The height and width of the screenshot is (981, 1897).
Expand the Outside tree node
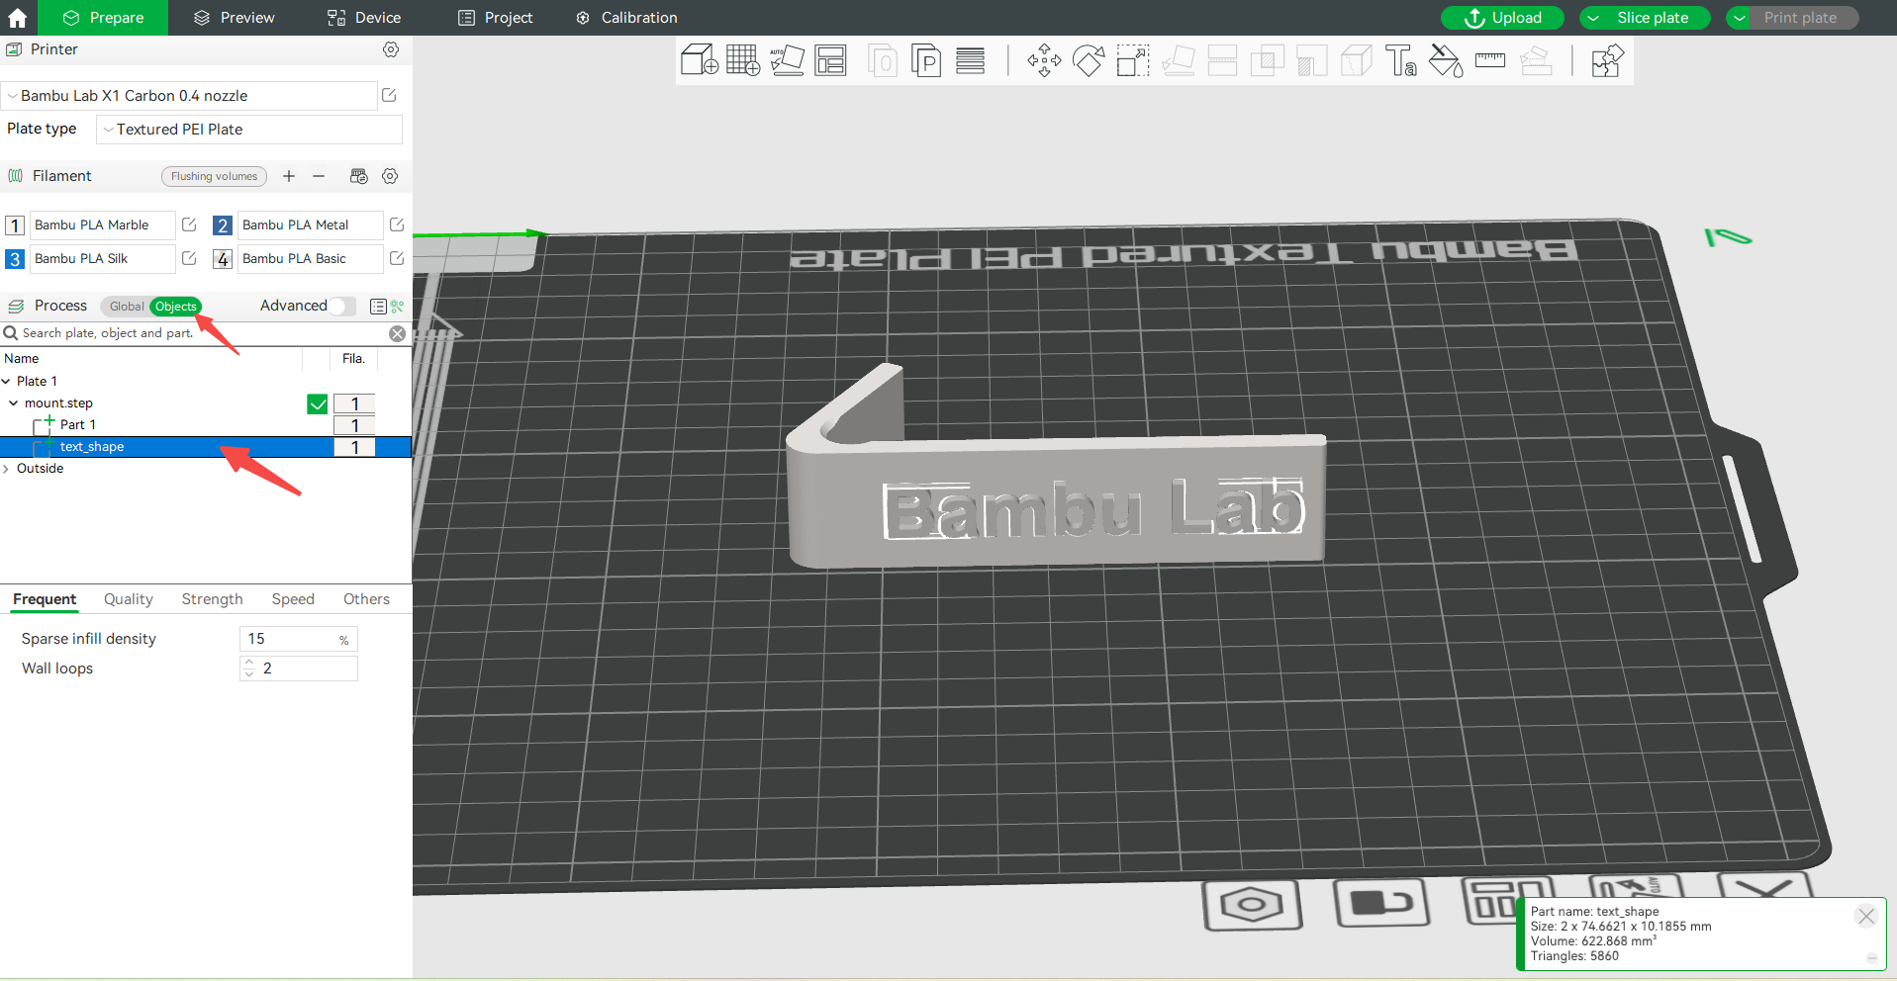coord(6,469)
